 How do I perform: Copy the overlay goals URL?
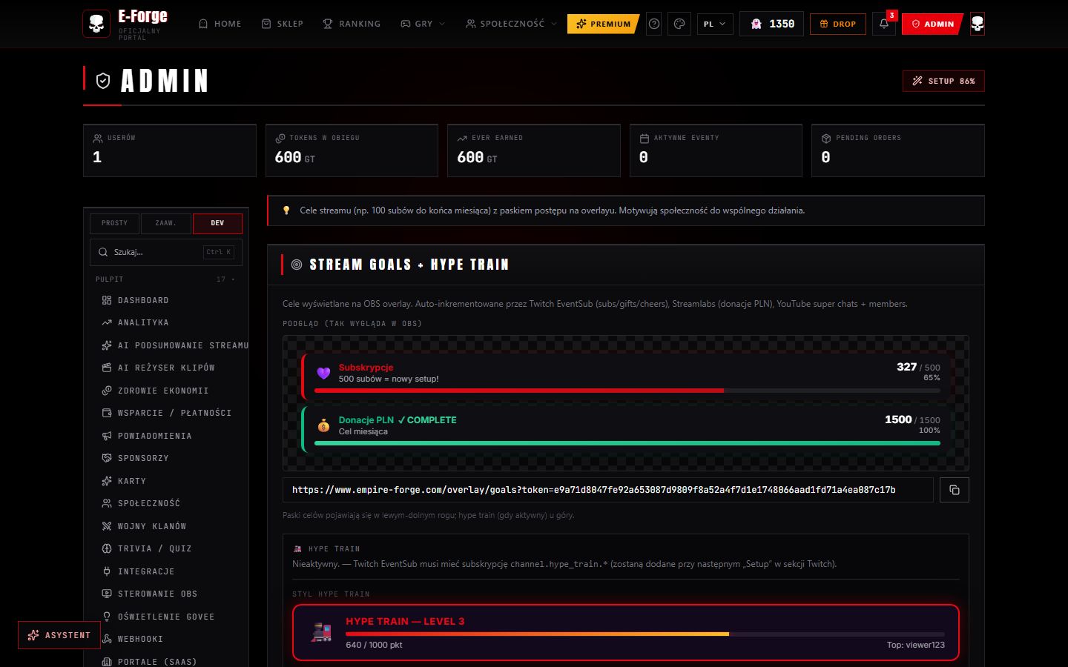click(x=955, y=490)
